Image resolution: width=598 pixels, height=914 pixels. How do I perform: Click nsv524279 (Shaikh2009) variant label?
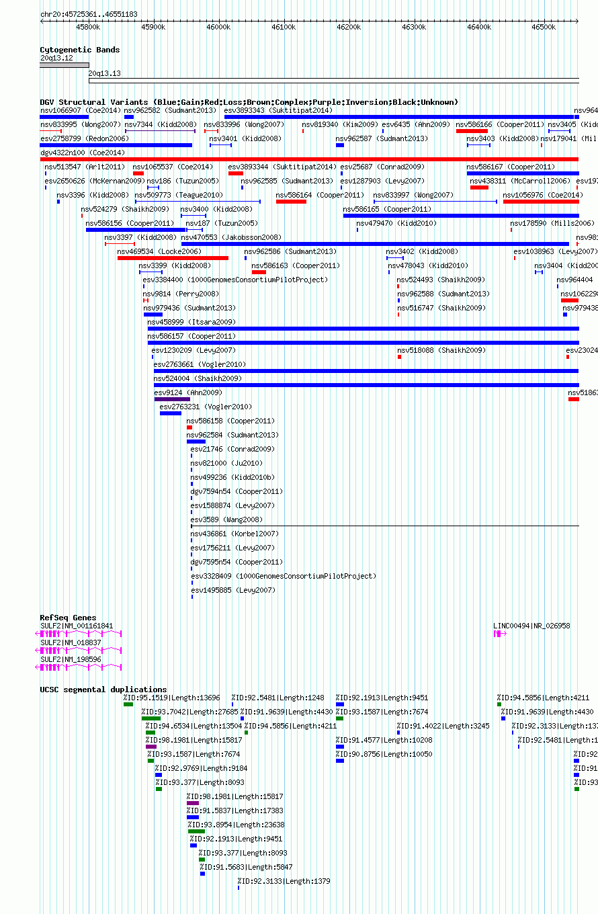click(x=125, y=209)
